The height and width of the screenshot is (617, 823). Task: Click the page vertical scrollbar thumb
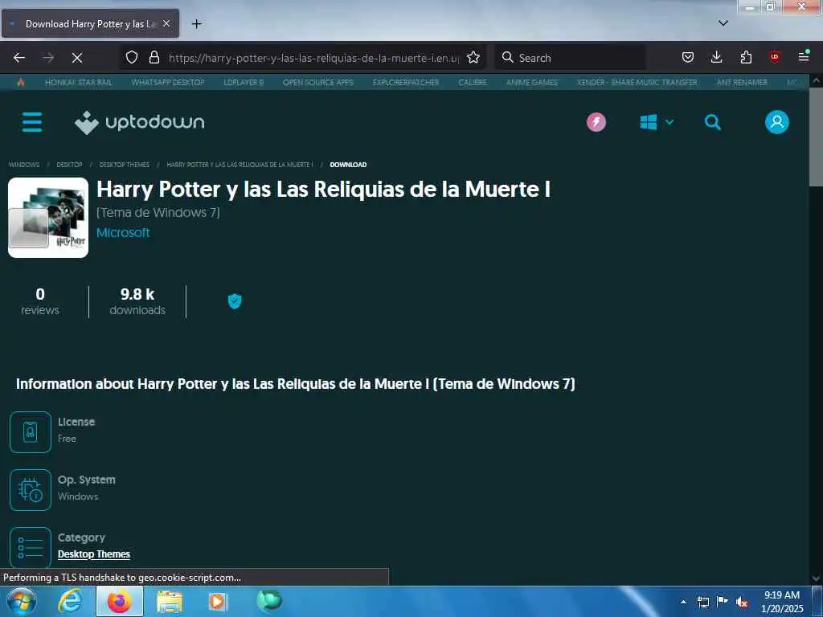click(816, 137)
